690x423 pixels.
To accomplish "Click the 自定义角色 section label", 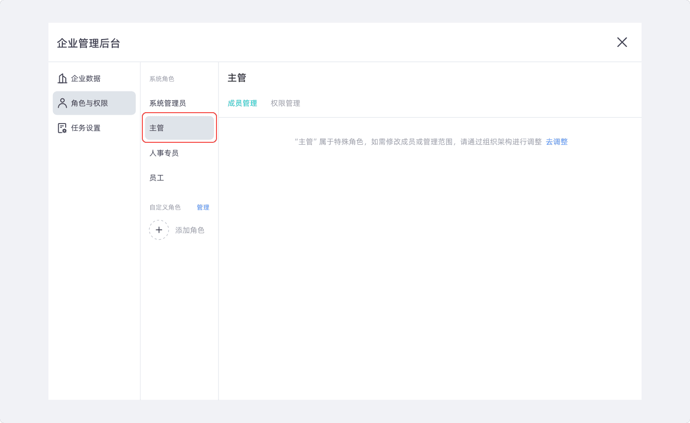I will coord(165,208).
